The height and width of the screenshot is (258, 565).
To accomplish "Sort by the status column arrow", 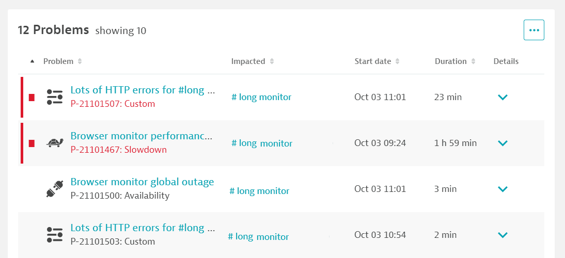I will click(x=33, y=61).
